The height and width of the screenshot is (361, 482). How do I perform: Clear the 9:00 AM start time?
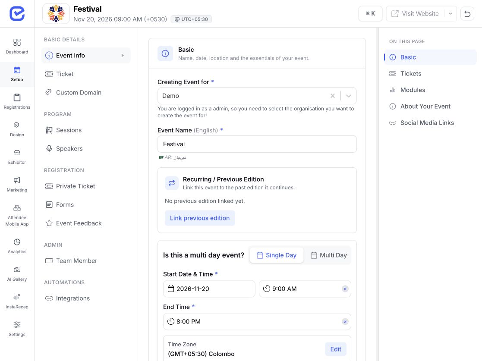[x=345, y=289]
